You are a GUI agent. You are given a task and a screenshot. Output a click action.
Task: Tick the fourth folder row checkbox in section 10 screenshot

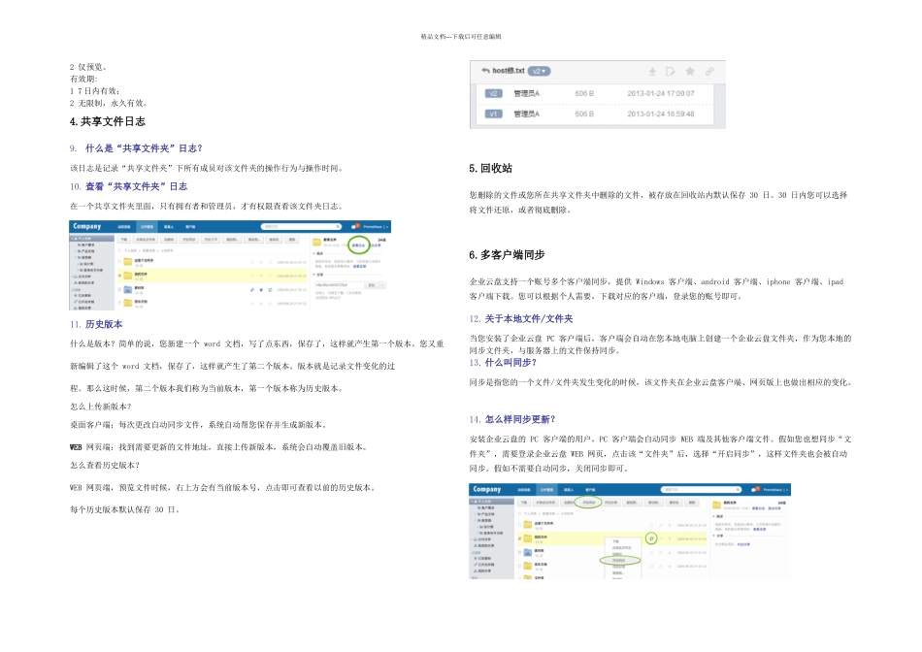tap(119, 303)
